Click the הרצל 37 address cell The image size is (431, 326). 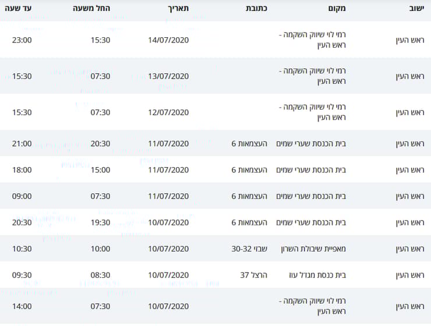point(254,275)
